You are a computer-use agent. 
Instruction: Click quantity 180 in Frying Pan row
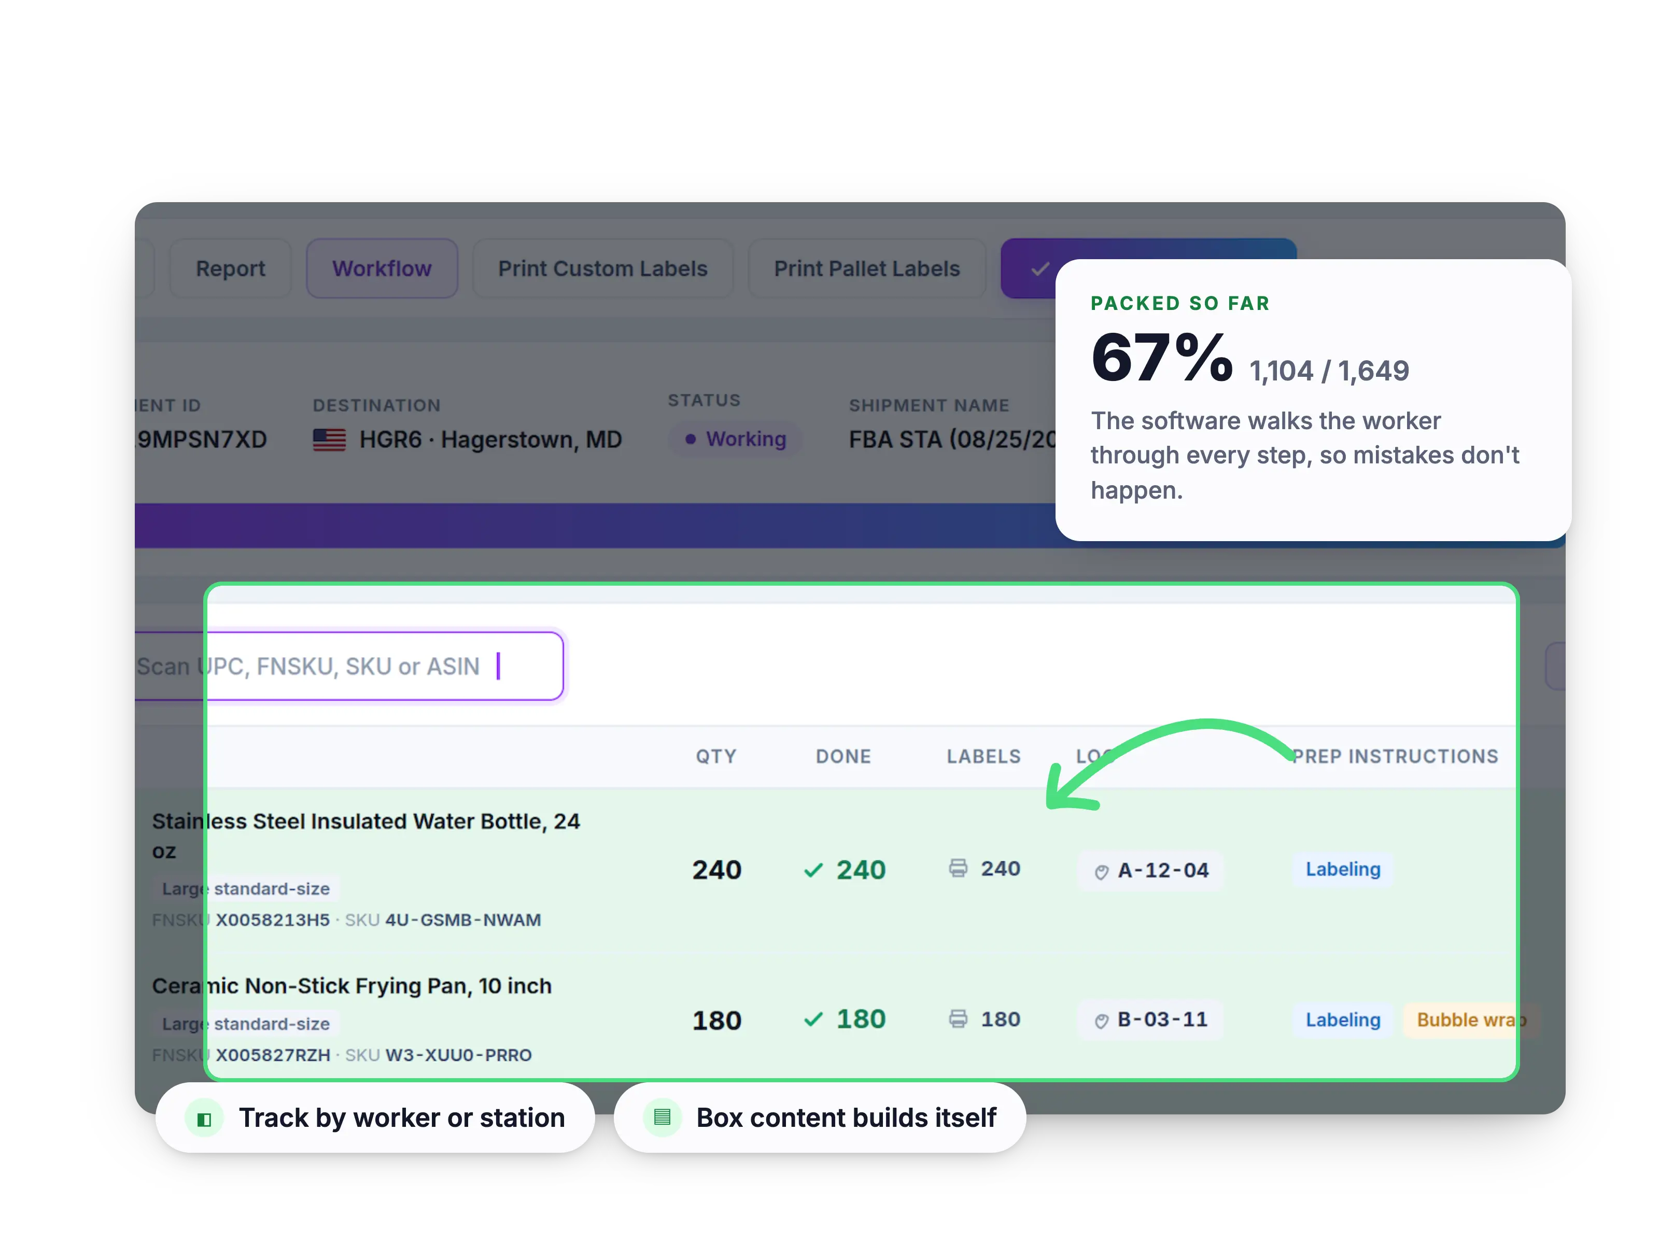pyautogui.click(x=716, y=1020)
